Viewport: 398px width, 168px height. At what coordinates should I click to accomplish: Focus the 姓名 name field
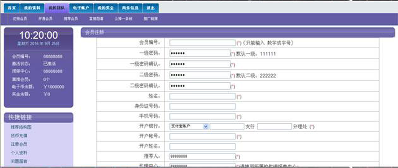pyautogui.click(x=202, y=97)
